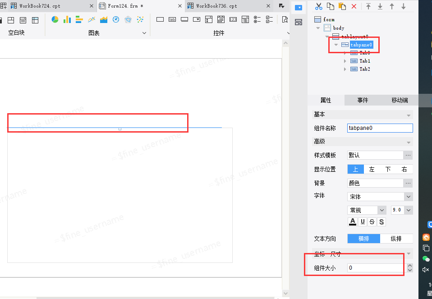The height and width of the screenshot is (299, 432).
Task: Add a dropdown combo box widget
Action: tap(197, 19)
